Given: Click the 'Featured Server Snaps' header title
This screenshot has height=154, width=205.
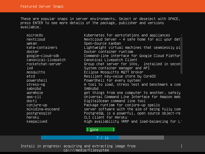Looking at the screenshot, I should point(42,6).
